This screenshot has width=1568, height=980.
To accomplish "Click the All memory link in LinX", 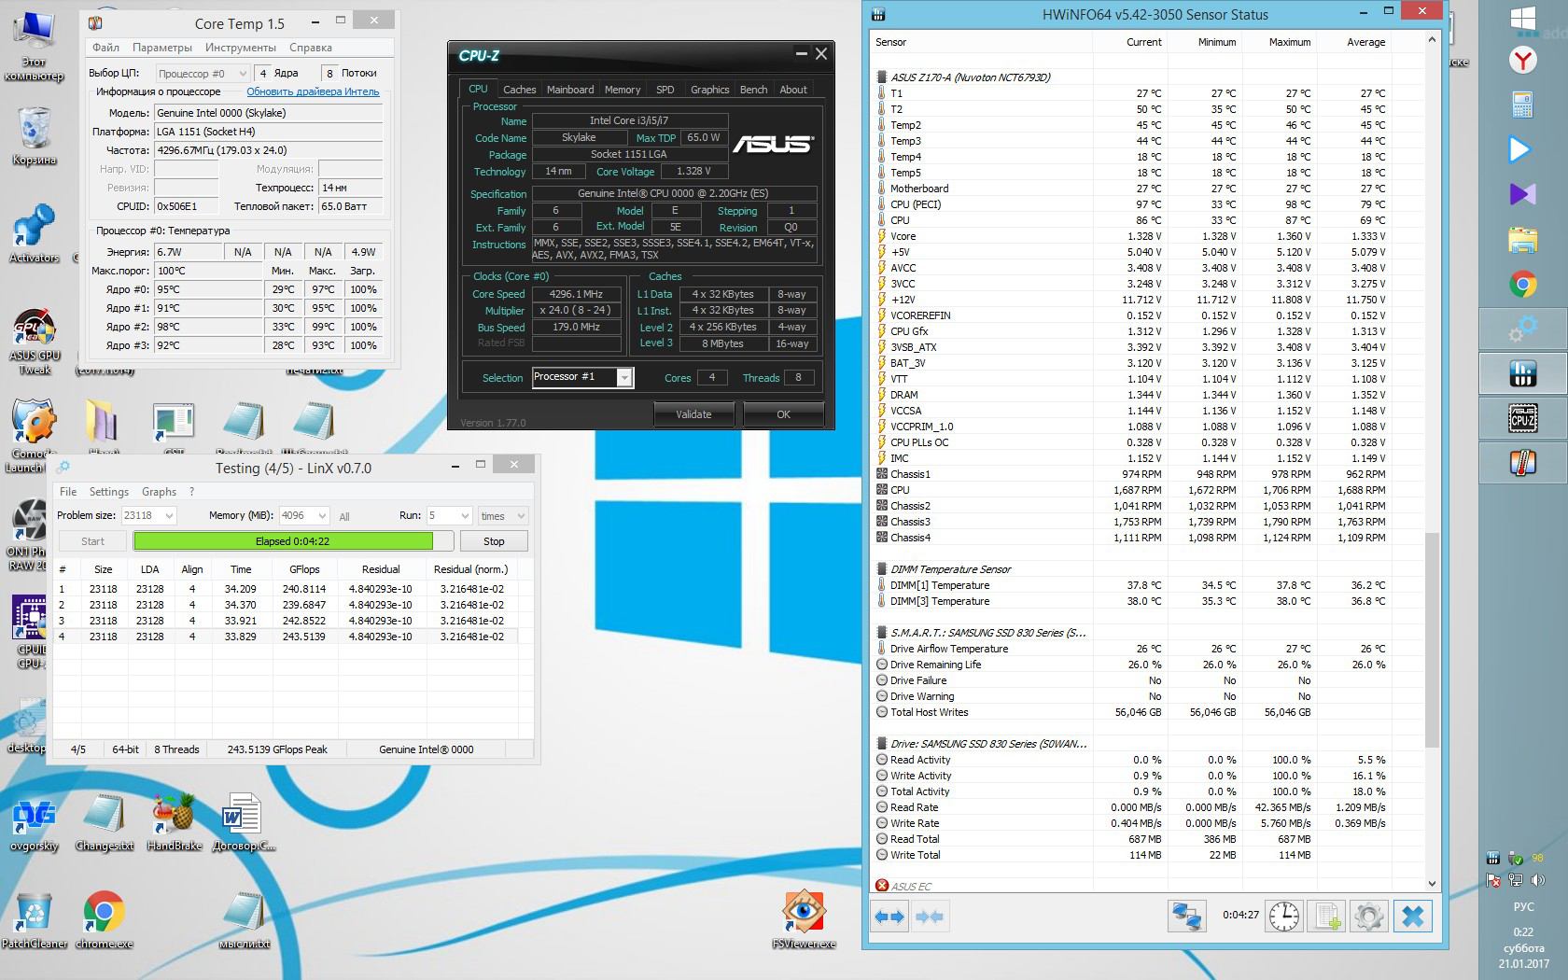I will pos(344,516).
